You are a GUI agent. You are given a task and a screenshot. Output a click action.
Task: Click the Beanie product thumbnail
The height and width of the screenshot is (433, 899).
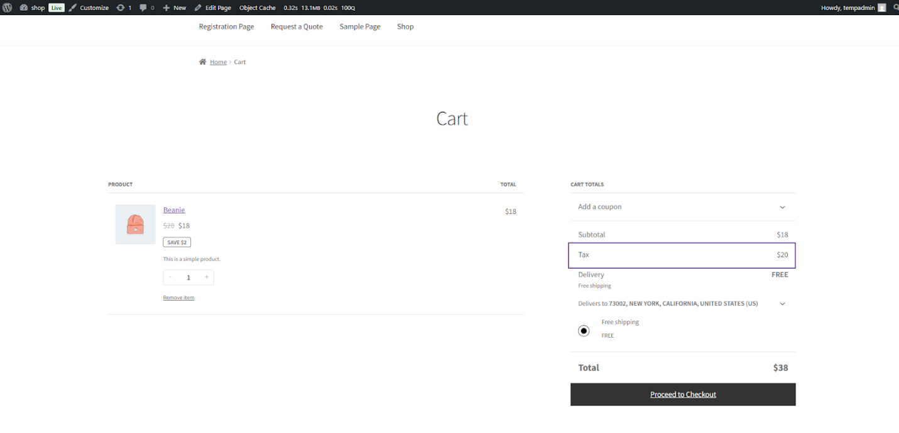pos(135,224)
